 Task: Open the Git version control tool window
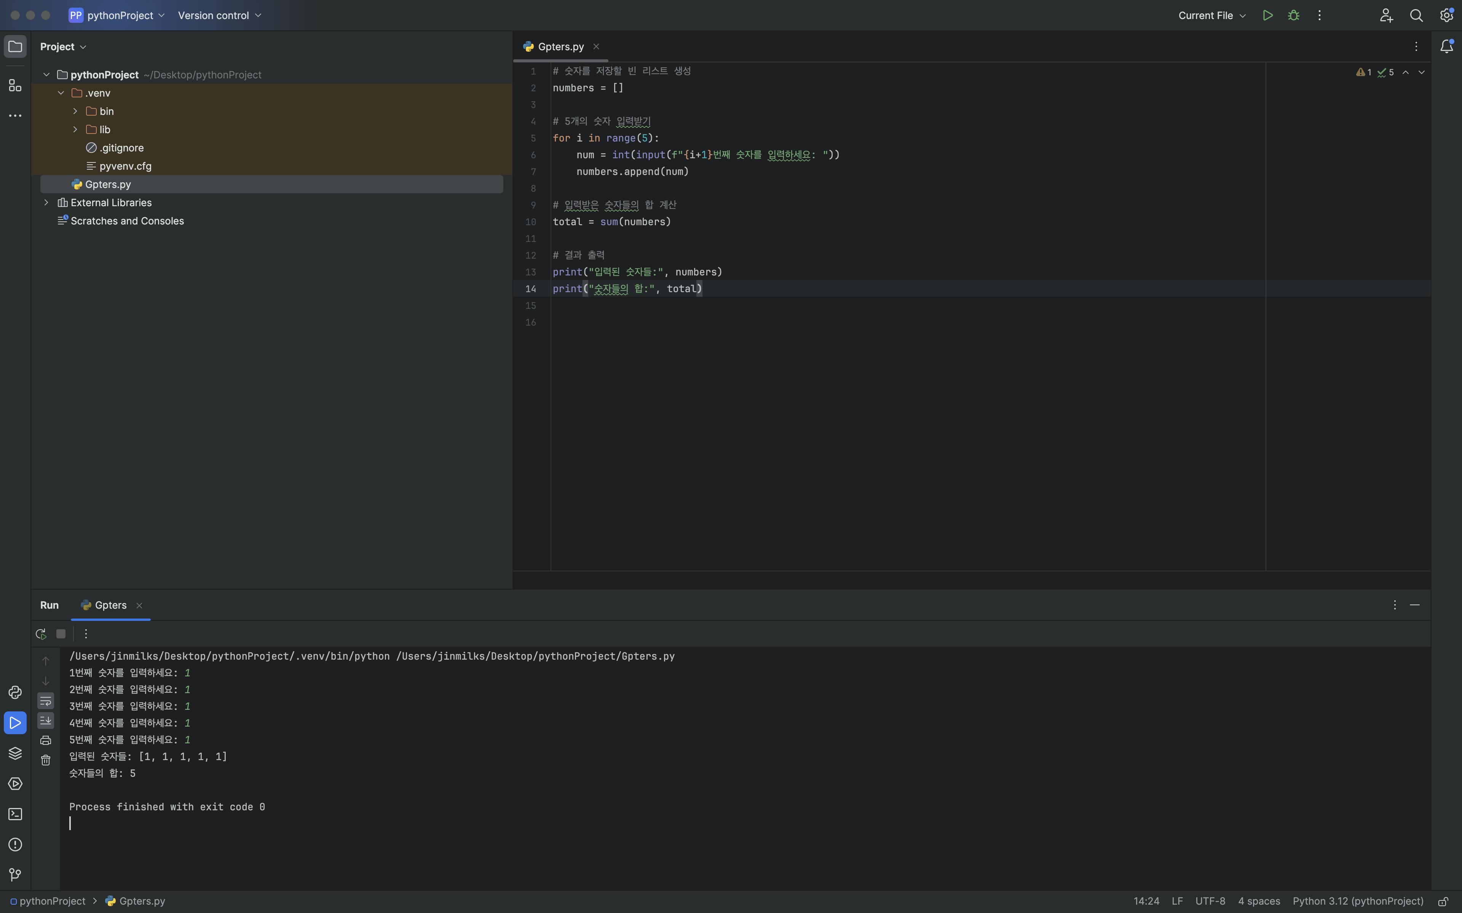[x=15, y=874]
